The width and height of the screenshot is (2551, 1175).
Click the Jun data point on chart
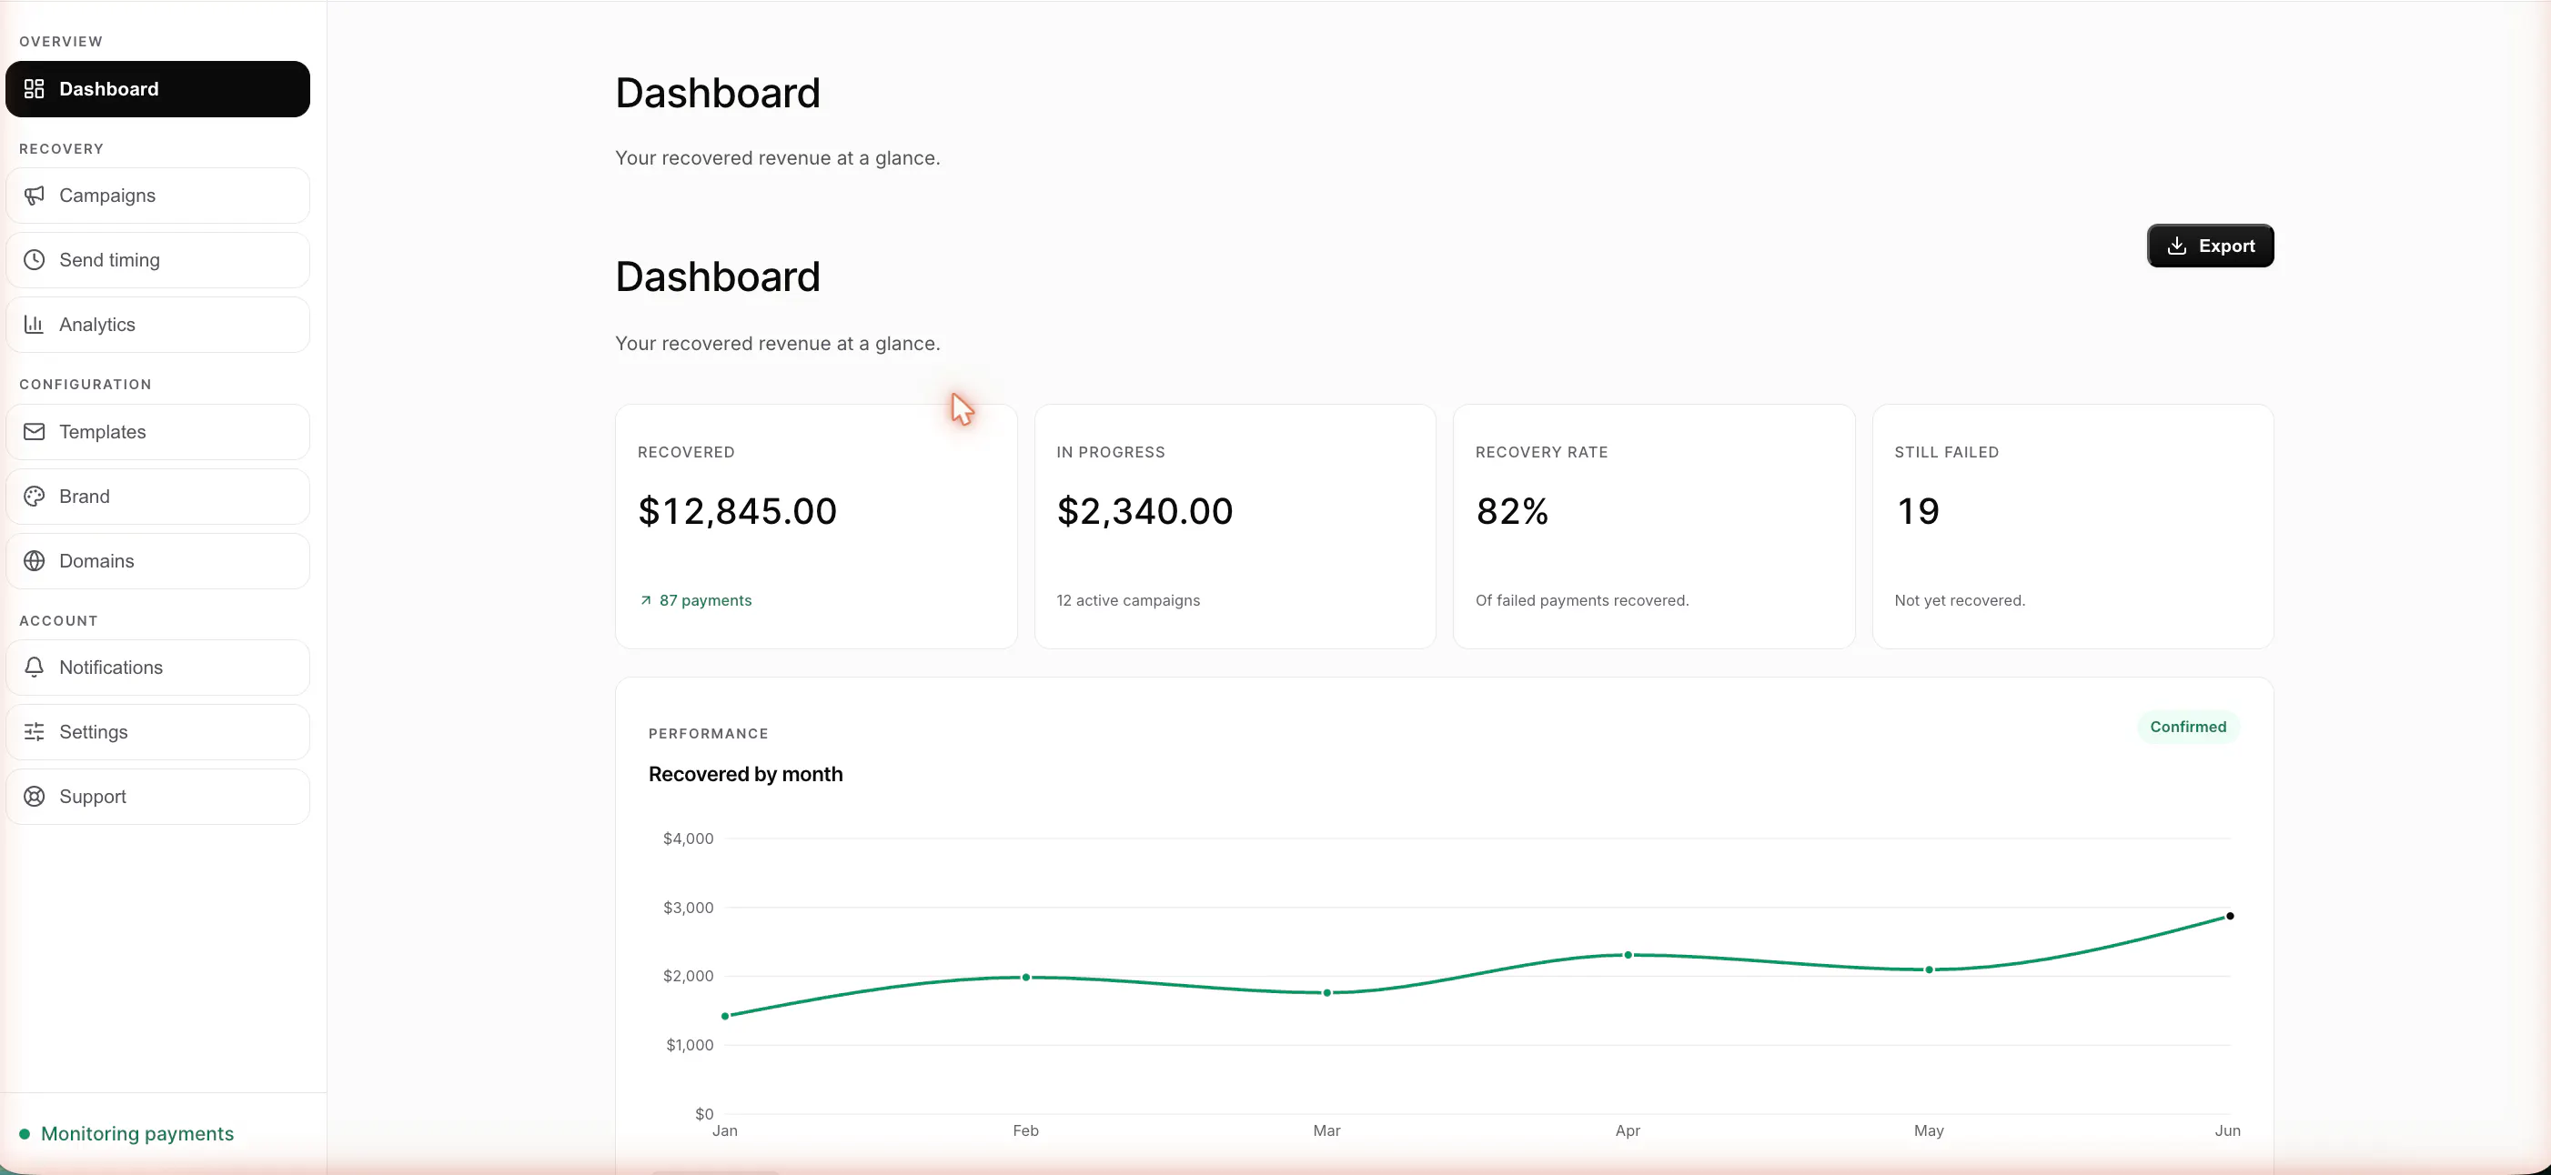[x=2230, y=916]
